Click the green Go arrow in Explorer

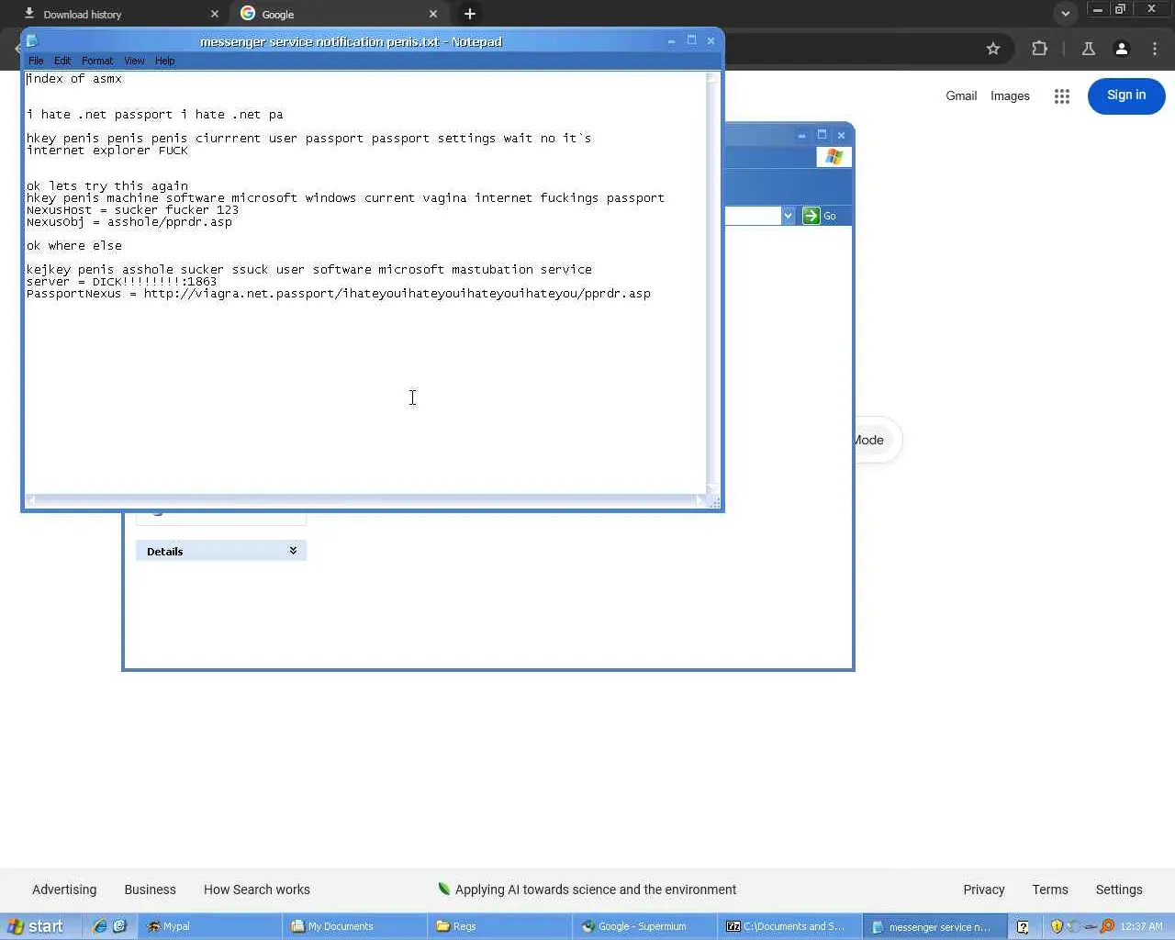click(811, 216)
